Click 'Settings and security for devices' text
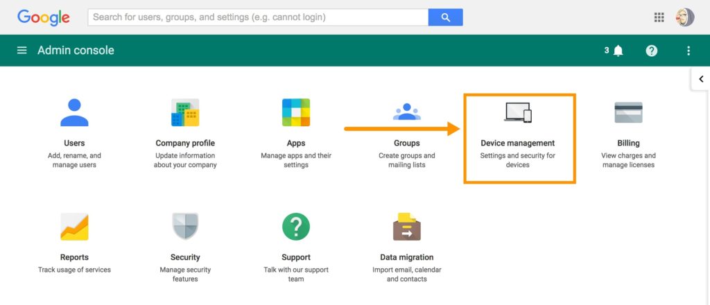 pyautogui.click(x=517, y=160)
